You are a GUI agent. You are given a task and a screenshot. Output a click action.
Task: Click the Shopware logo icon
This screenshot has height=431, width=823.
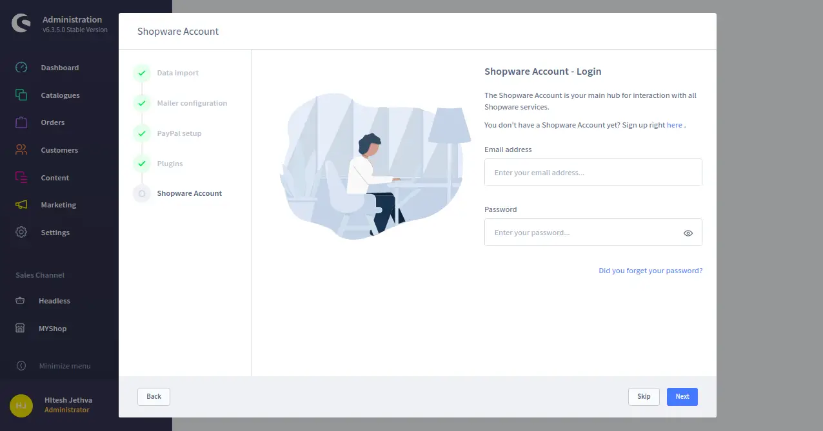(21, 24)
